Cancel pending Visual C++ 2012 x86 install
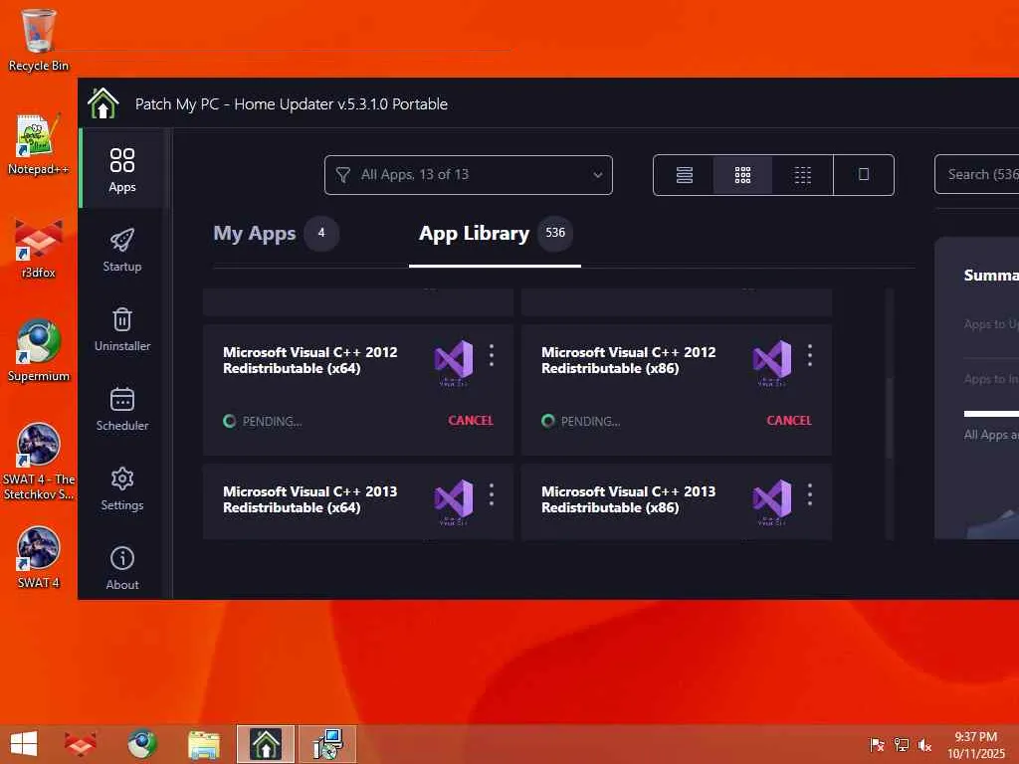The image size is (1019, 764). coord(789,421)
